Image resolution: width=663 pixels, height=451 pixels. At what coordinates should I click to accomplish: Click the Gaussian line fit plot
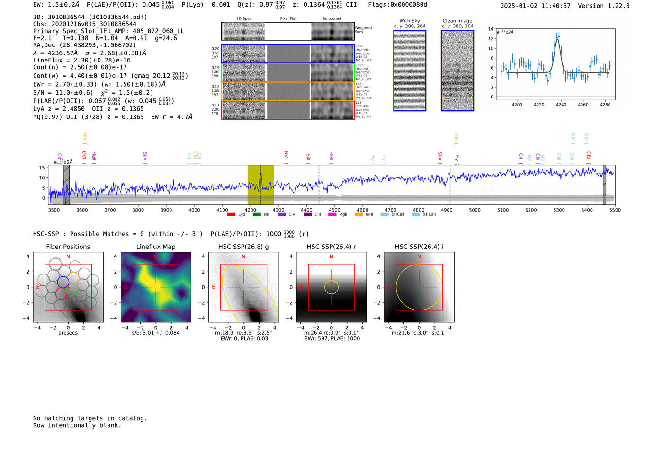pyautogui.click(x=555, y=64)
